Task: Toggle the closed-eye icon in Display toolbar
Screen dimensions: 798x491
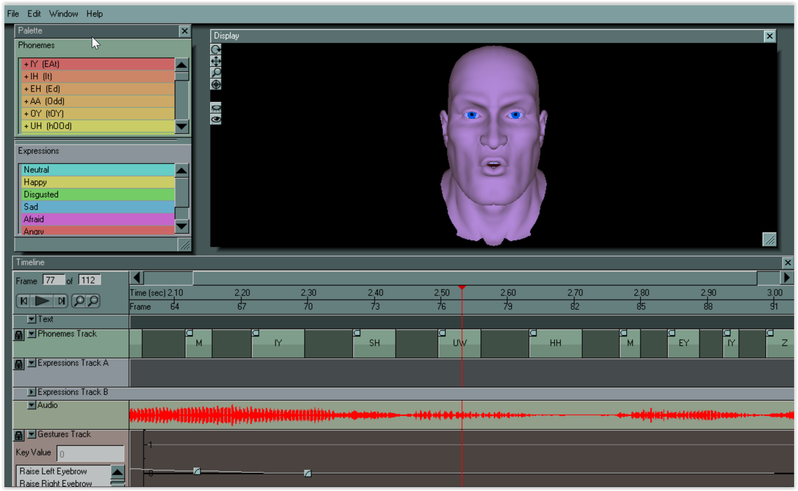Action: [x=216, y=107]
